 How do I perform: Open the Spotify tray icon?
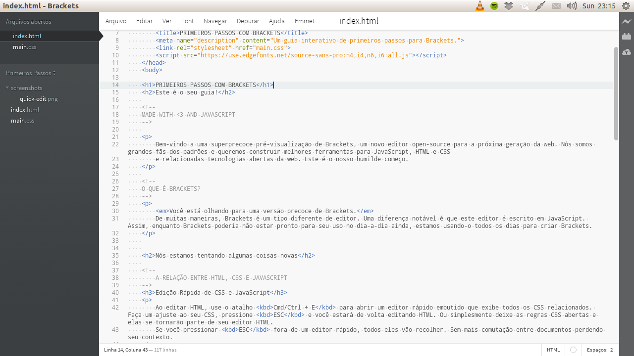click(494, 6)
